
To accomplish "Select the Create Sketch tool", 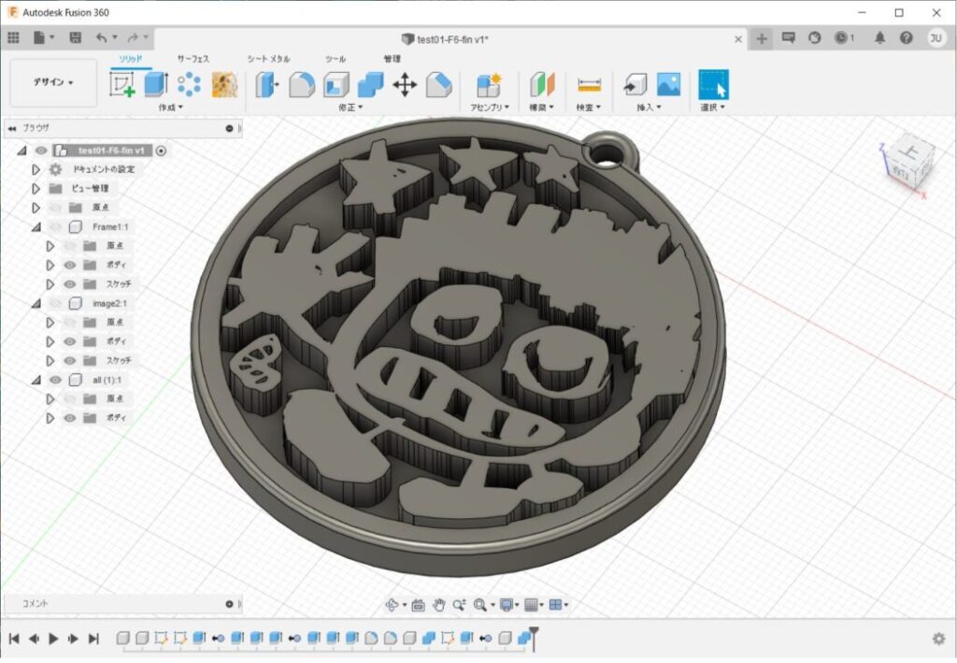I will click(121, 84).
